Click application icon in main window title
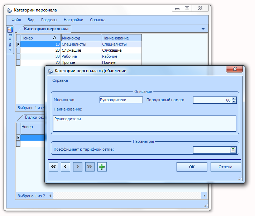 [x=9, y=10]
